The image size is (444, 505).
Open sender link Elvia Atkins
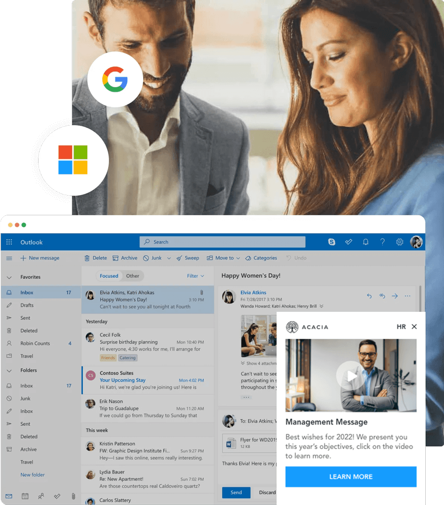point(254,293)
